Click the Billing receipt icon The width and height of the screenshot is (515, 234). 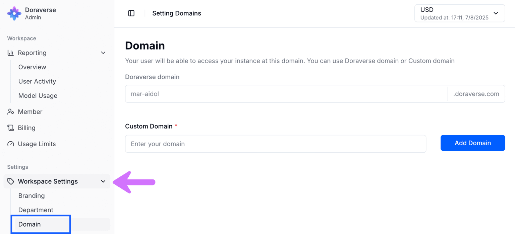pos(11,128)
